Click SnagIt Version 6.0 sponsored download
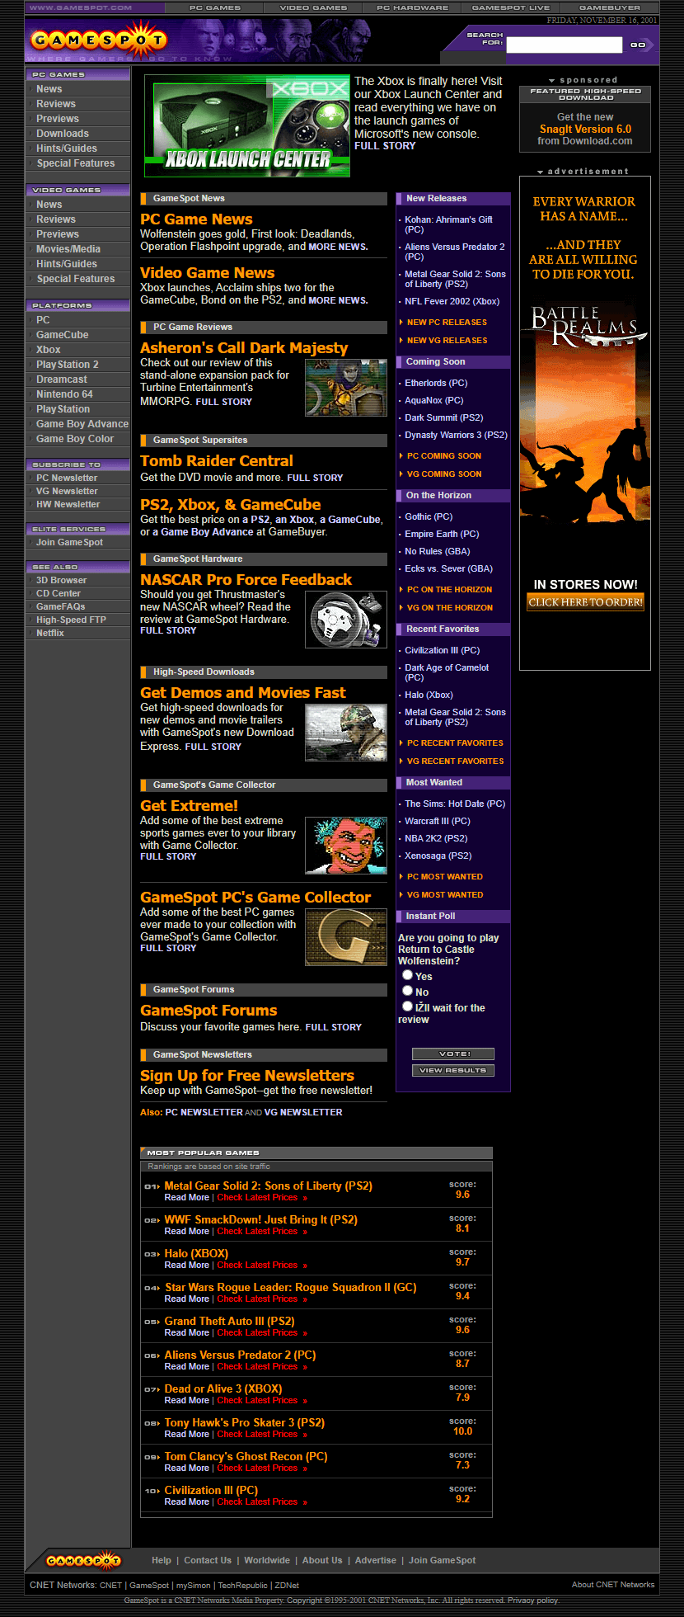The height and width of the screenshot is (1617, 684). (585, 130)
